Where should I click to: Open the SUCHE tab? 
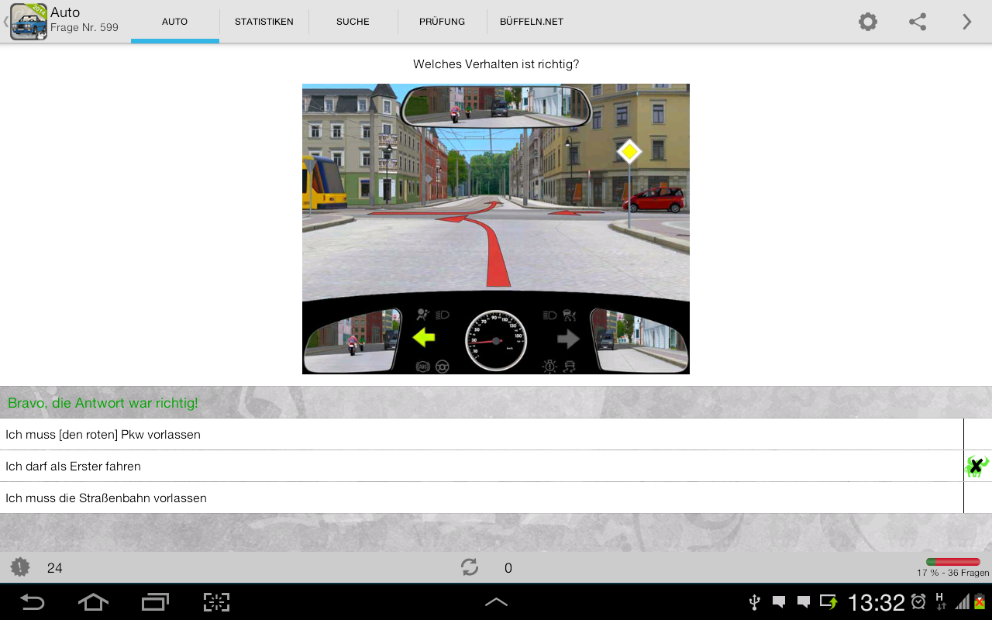point(353,22)
